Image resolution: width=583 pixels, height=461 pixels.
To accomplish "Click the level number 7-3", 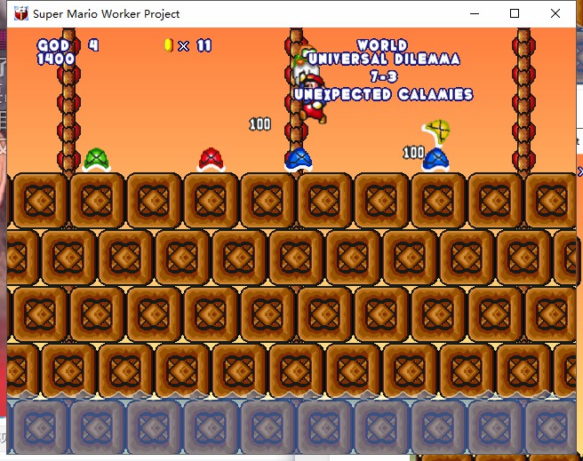I will click(384, 76).
